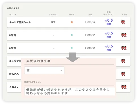
Task: Click the タスク名 column header
Action: [x=13, y=15]
